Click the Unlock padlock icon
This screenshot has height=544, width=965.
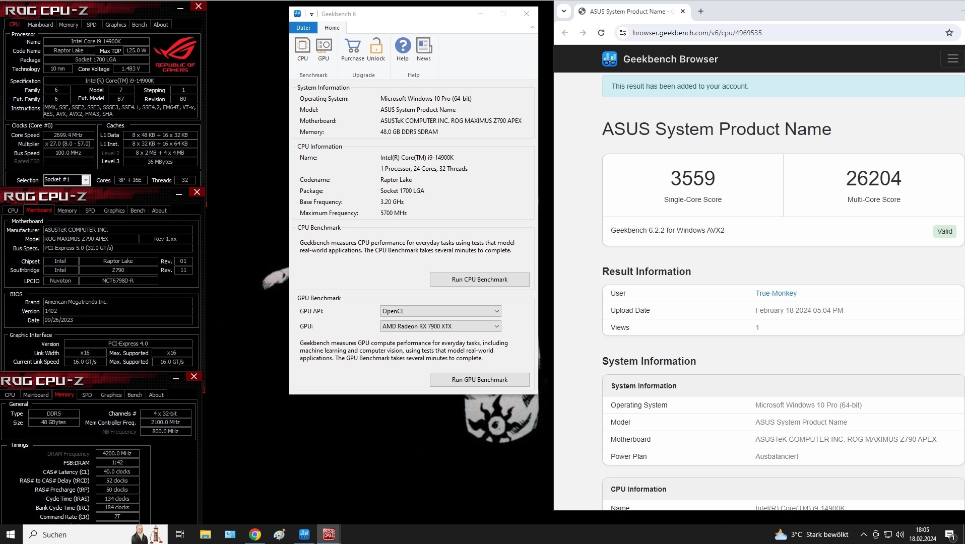point(376,49)
